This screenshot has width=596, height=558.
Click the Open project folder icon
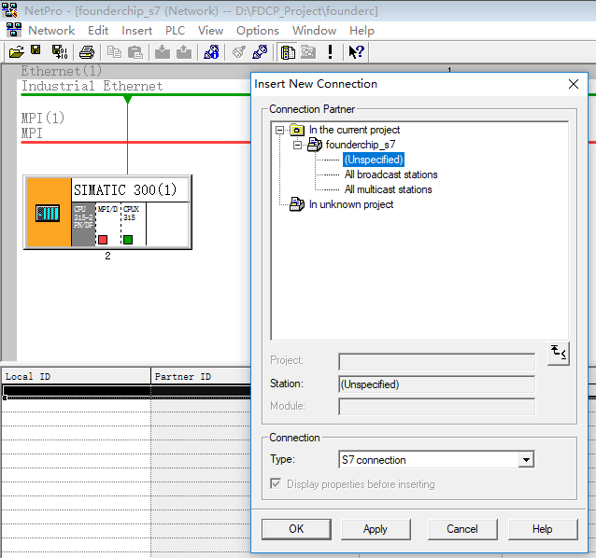pyautogui.click(x=16, y=51)
